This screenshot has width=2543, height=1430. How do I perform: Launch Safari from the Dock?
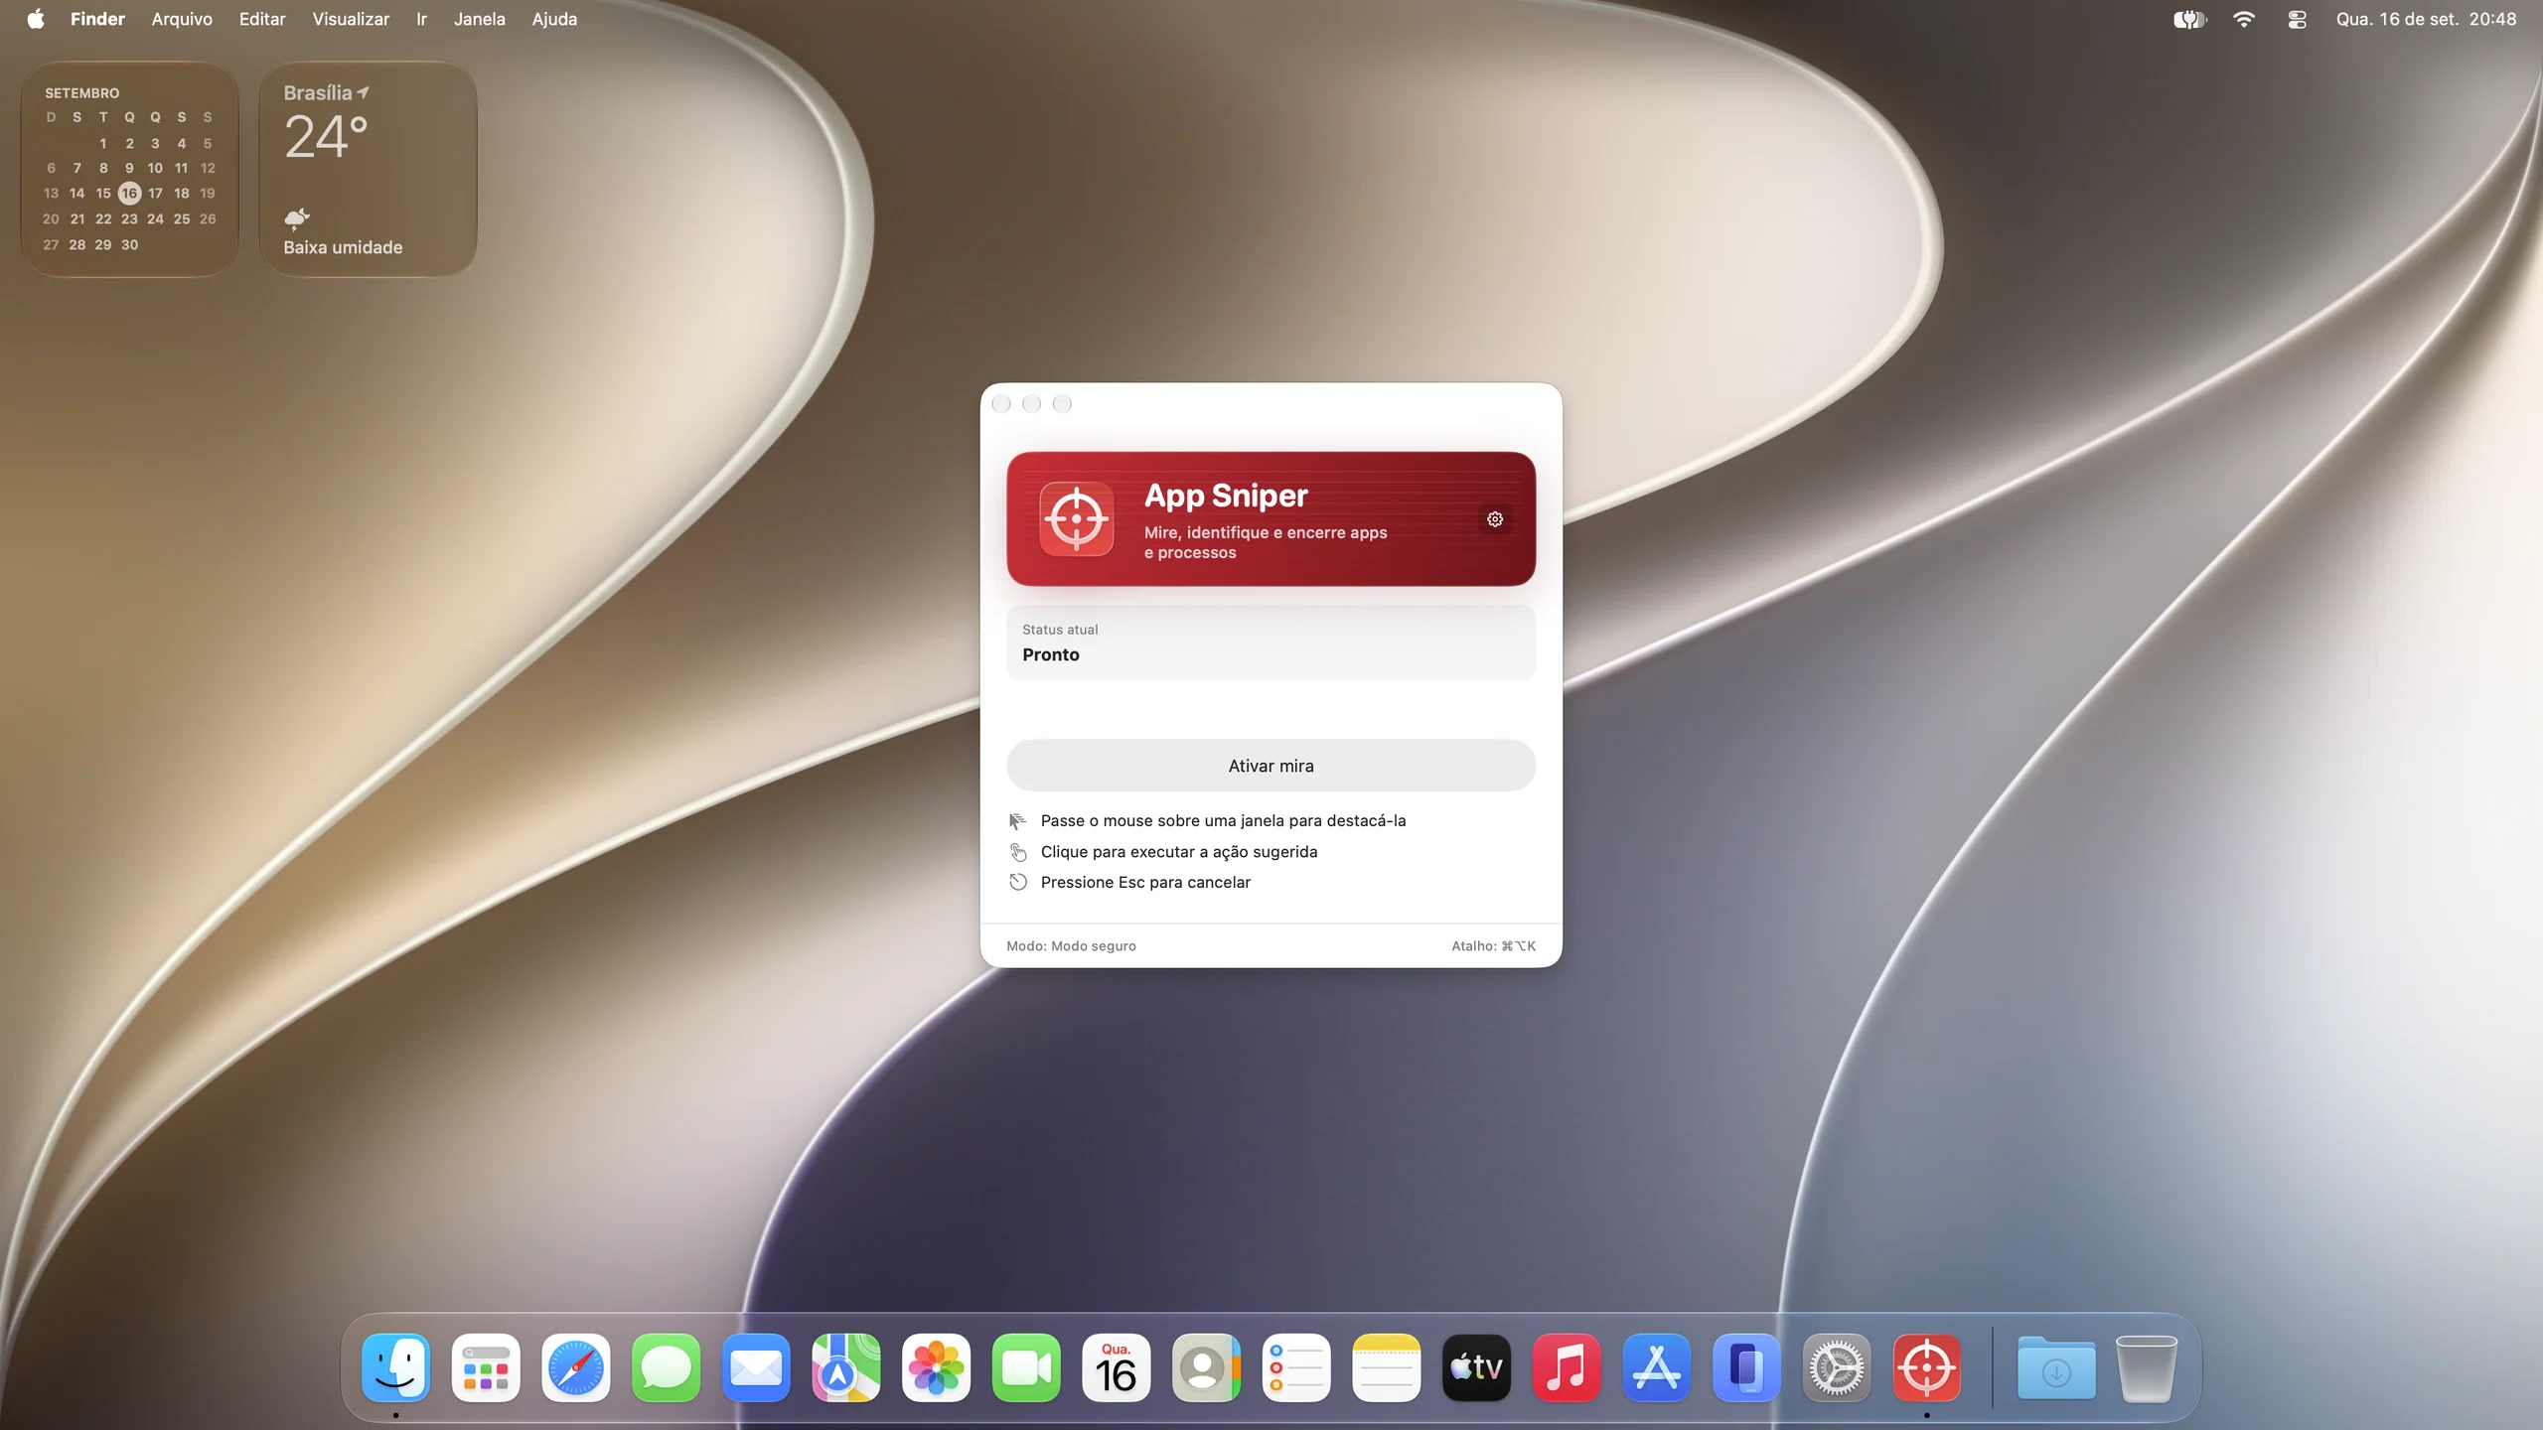[x=576, y=1367]
